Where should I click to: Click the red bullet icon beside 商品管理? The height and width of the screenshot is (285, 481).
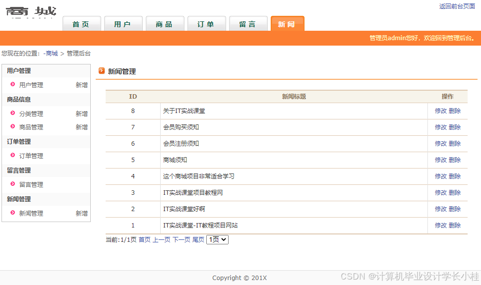point(12,126)
